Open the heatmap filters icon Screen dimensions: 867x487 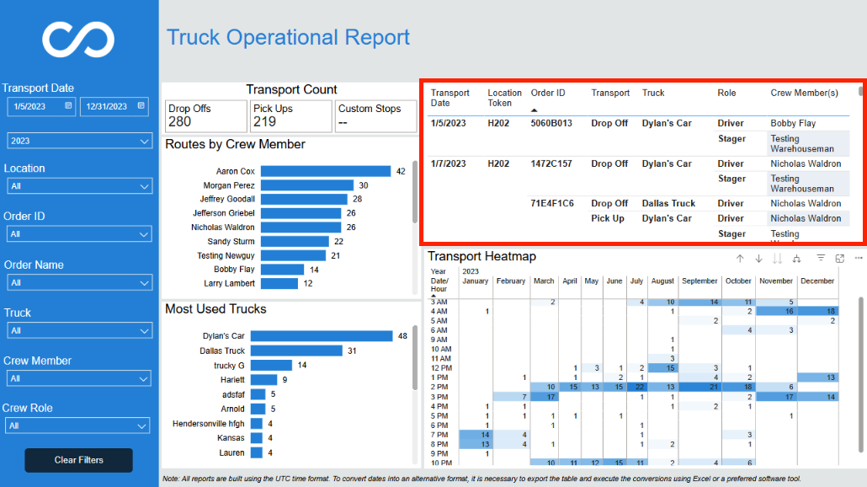821,258
